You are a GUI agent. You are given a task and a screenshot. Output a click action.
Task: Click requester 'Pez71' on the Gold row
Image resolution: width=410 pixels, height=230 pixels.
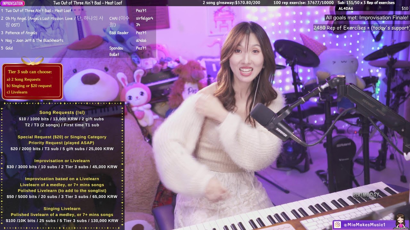141,48
